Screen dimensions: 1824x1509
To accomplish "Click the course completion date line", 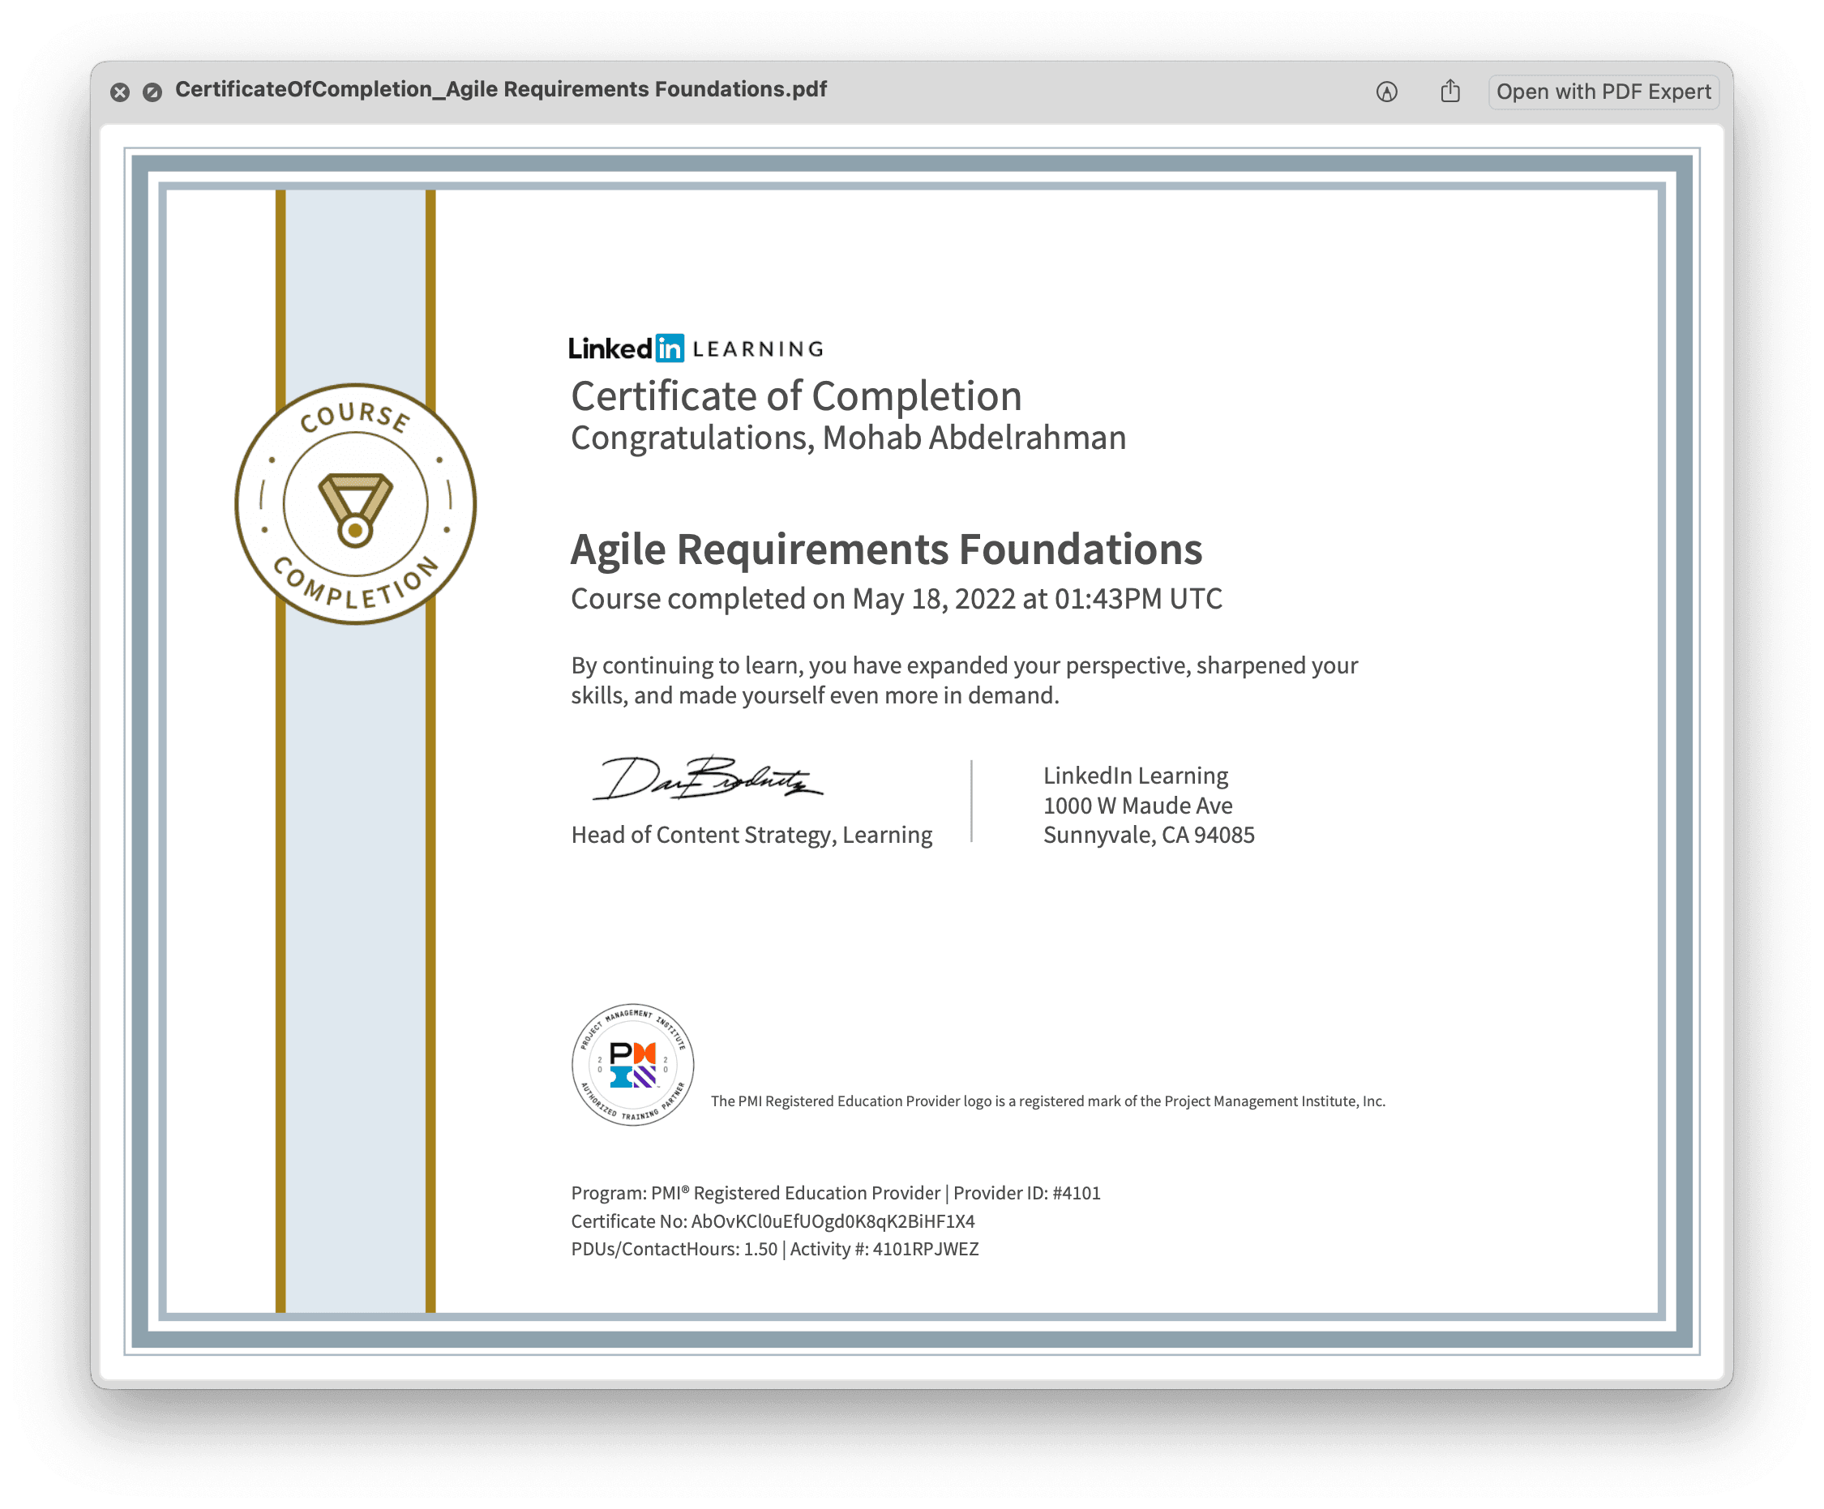I will pos(896,598).
